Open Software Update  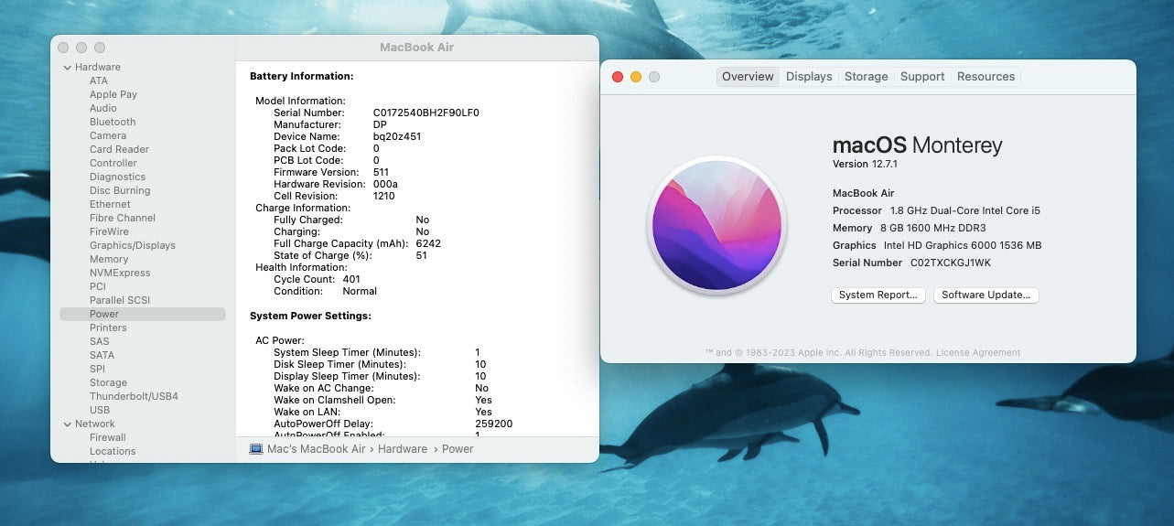[986, 295]
